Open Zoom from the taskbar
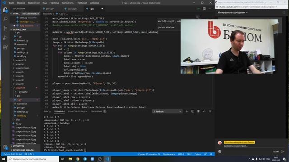Image resolution: width=289 pixels, height=162 pixels. pyautogui.click(x=92, y=159)
